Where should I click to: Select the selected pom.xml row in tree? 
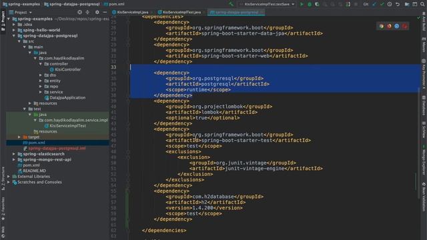pos(58,143)
